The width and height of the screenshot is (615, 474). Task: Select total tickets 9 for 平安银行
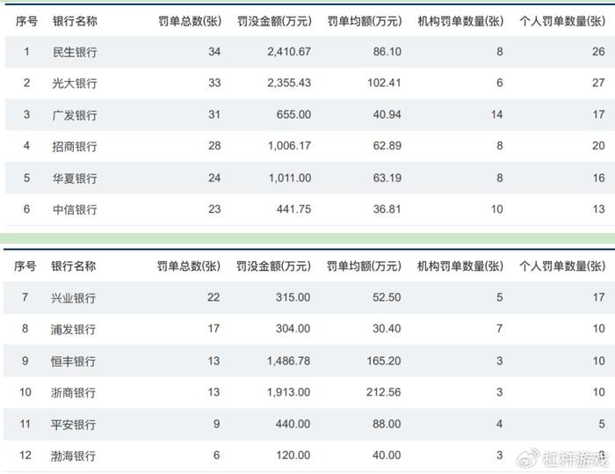click(216, 424)
